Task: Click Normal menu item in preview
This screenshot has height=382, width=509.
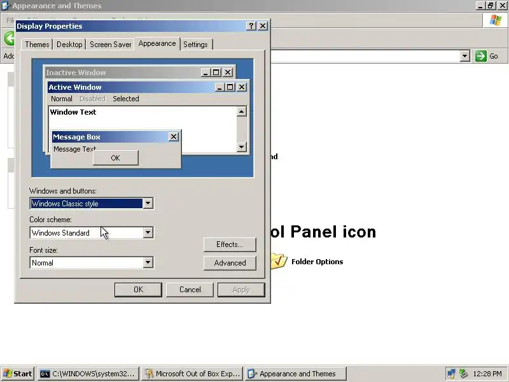Action: click(x=61, y=99)
